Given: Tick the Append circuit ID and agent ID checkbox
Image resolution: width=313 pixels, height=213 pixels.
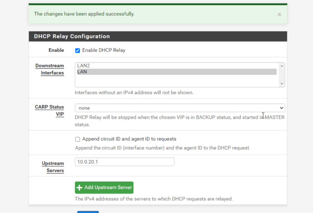Looking at the screenshot, I should click(x=78, y=139).
